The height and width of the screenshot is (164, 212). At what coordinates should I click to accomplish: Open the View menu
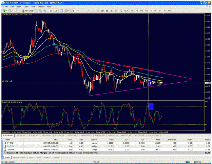pos(12,6)
